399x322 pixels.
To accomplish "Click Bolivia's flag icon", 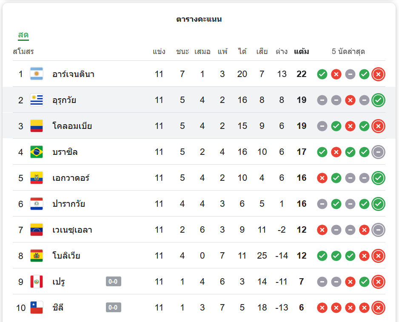I will tap(37, 256).
